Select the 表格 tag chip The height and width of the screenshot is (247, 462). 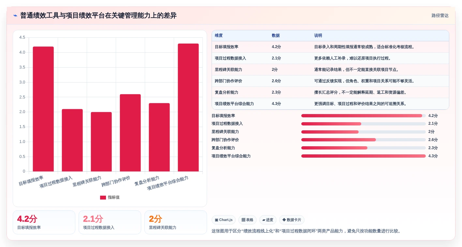pos(247,220)
